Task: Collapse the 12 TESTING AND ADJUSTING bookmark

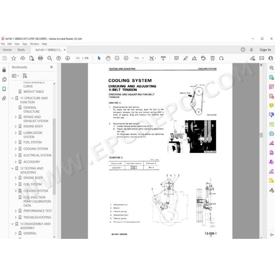Action: point(12,169)
